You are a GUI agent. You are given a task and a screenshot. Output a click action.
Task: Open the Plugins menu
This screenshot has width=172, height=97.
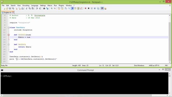pos(61,5)
